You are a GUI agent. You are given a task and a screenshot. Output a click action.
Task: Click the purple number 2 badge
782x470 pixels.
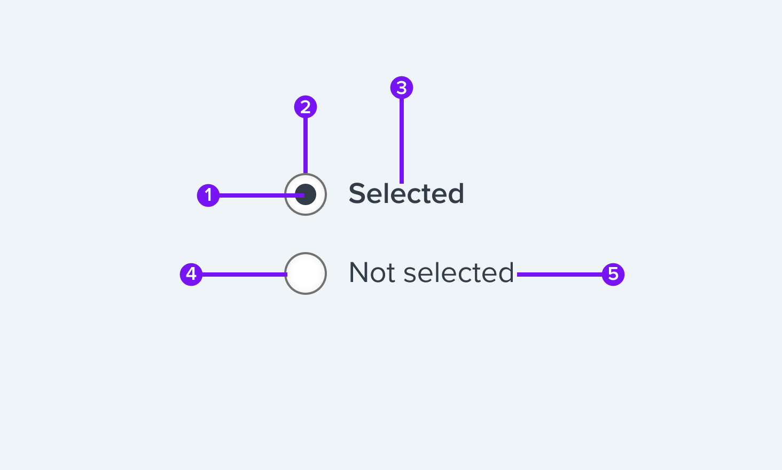306,107
